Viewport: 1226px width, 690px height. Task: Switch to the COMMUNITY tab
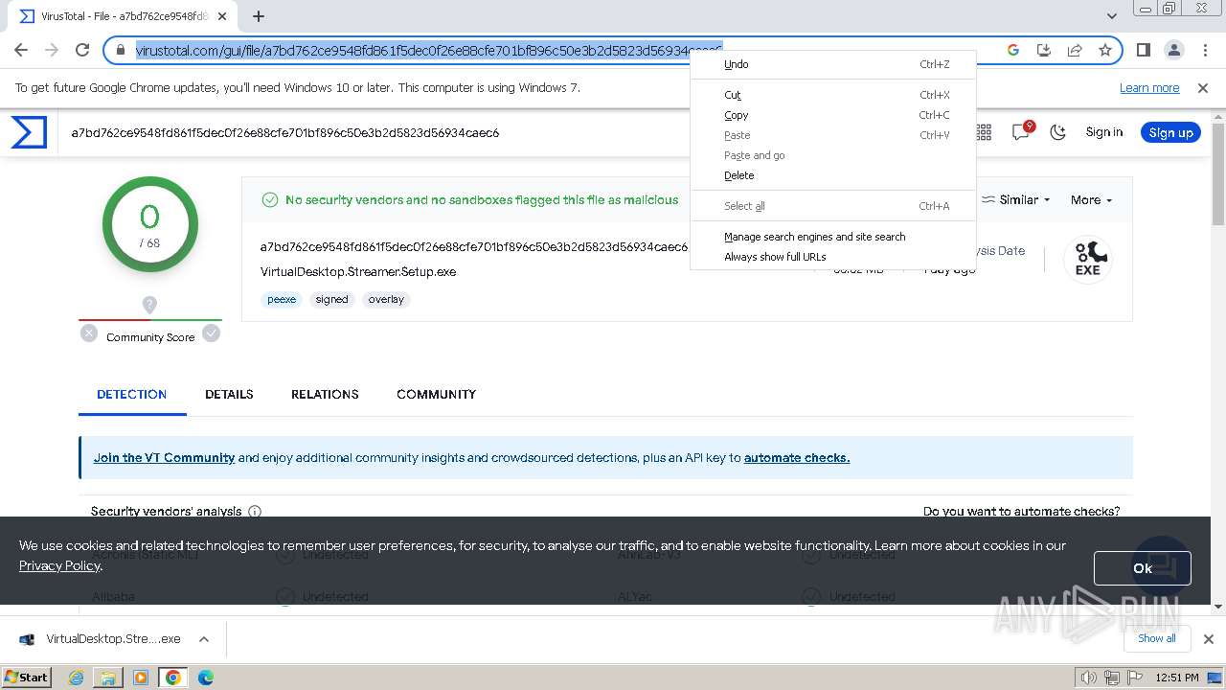[x=436, y=394]
